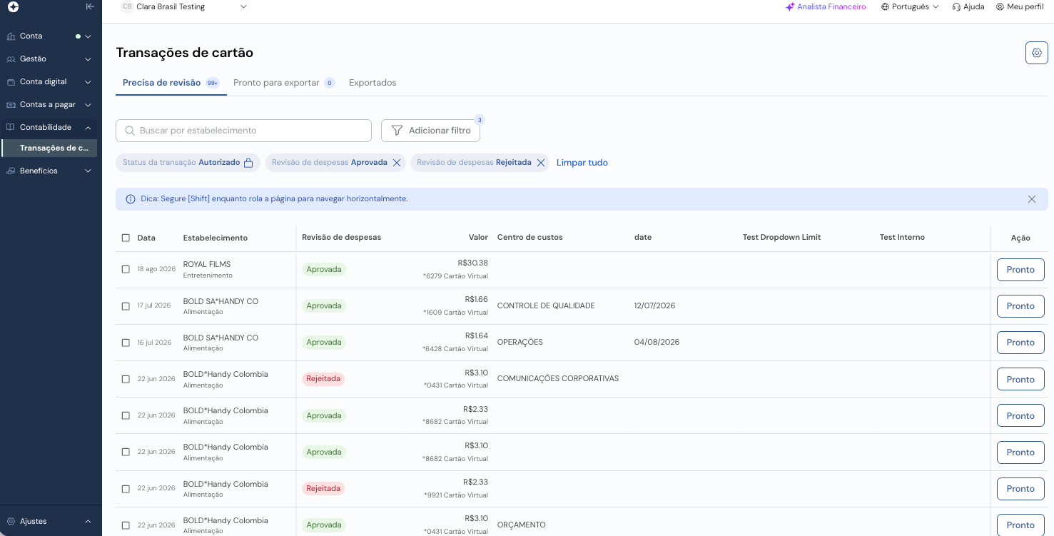The width and height of the screenshot is (1054, 536).
Task: Collapse the sidebar with the arrow icon
Action: pos(89,6)
